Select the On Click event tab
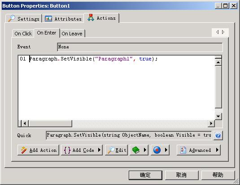Screen dimensions: 240x185 coord(23,34)
